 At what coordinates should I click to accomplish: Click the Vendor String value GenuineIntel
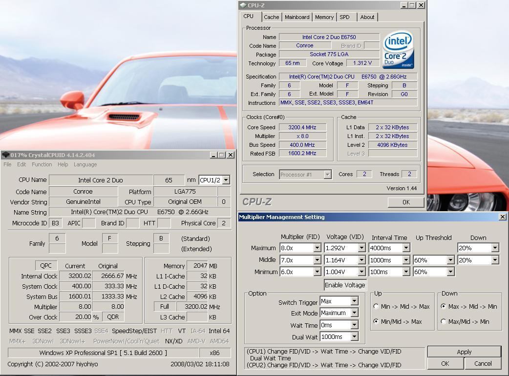[83, 201]
